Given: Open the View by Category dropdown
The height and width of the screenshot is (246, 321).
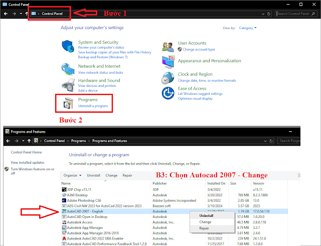Looking at the screenshot, I should coord(248,28).
